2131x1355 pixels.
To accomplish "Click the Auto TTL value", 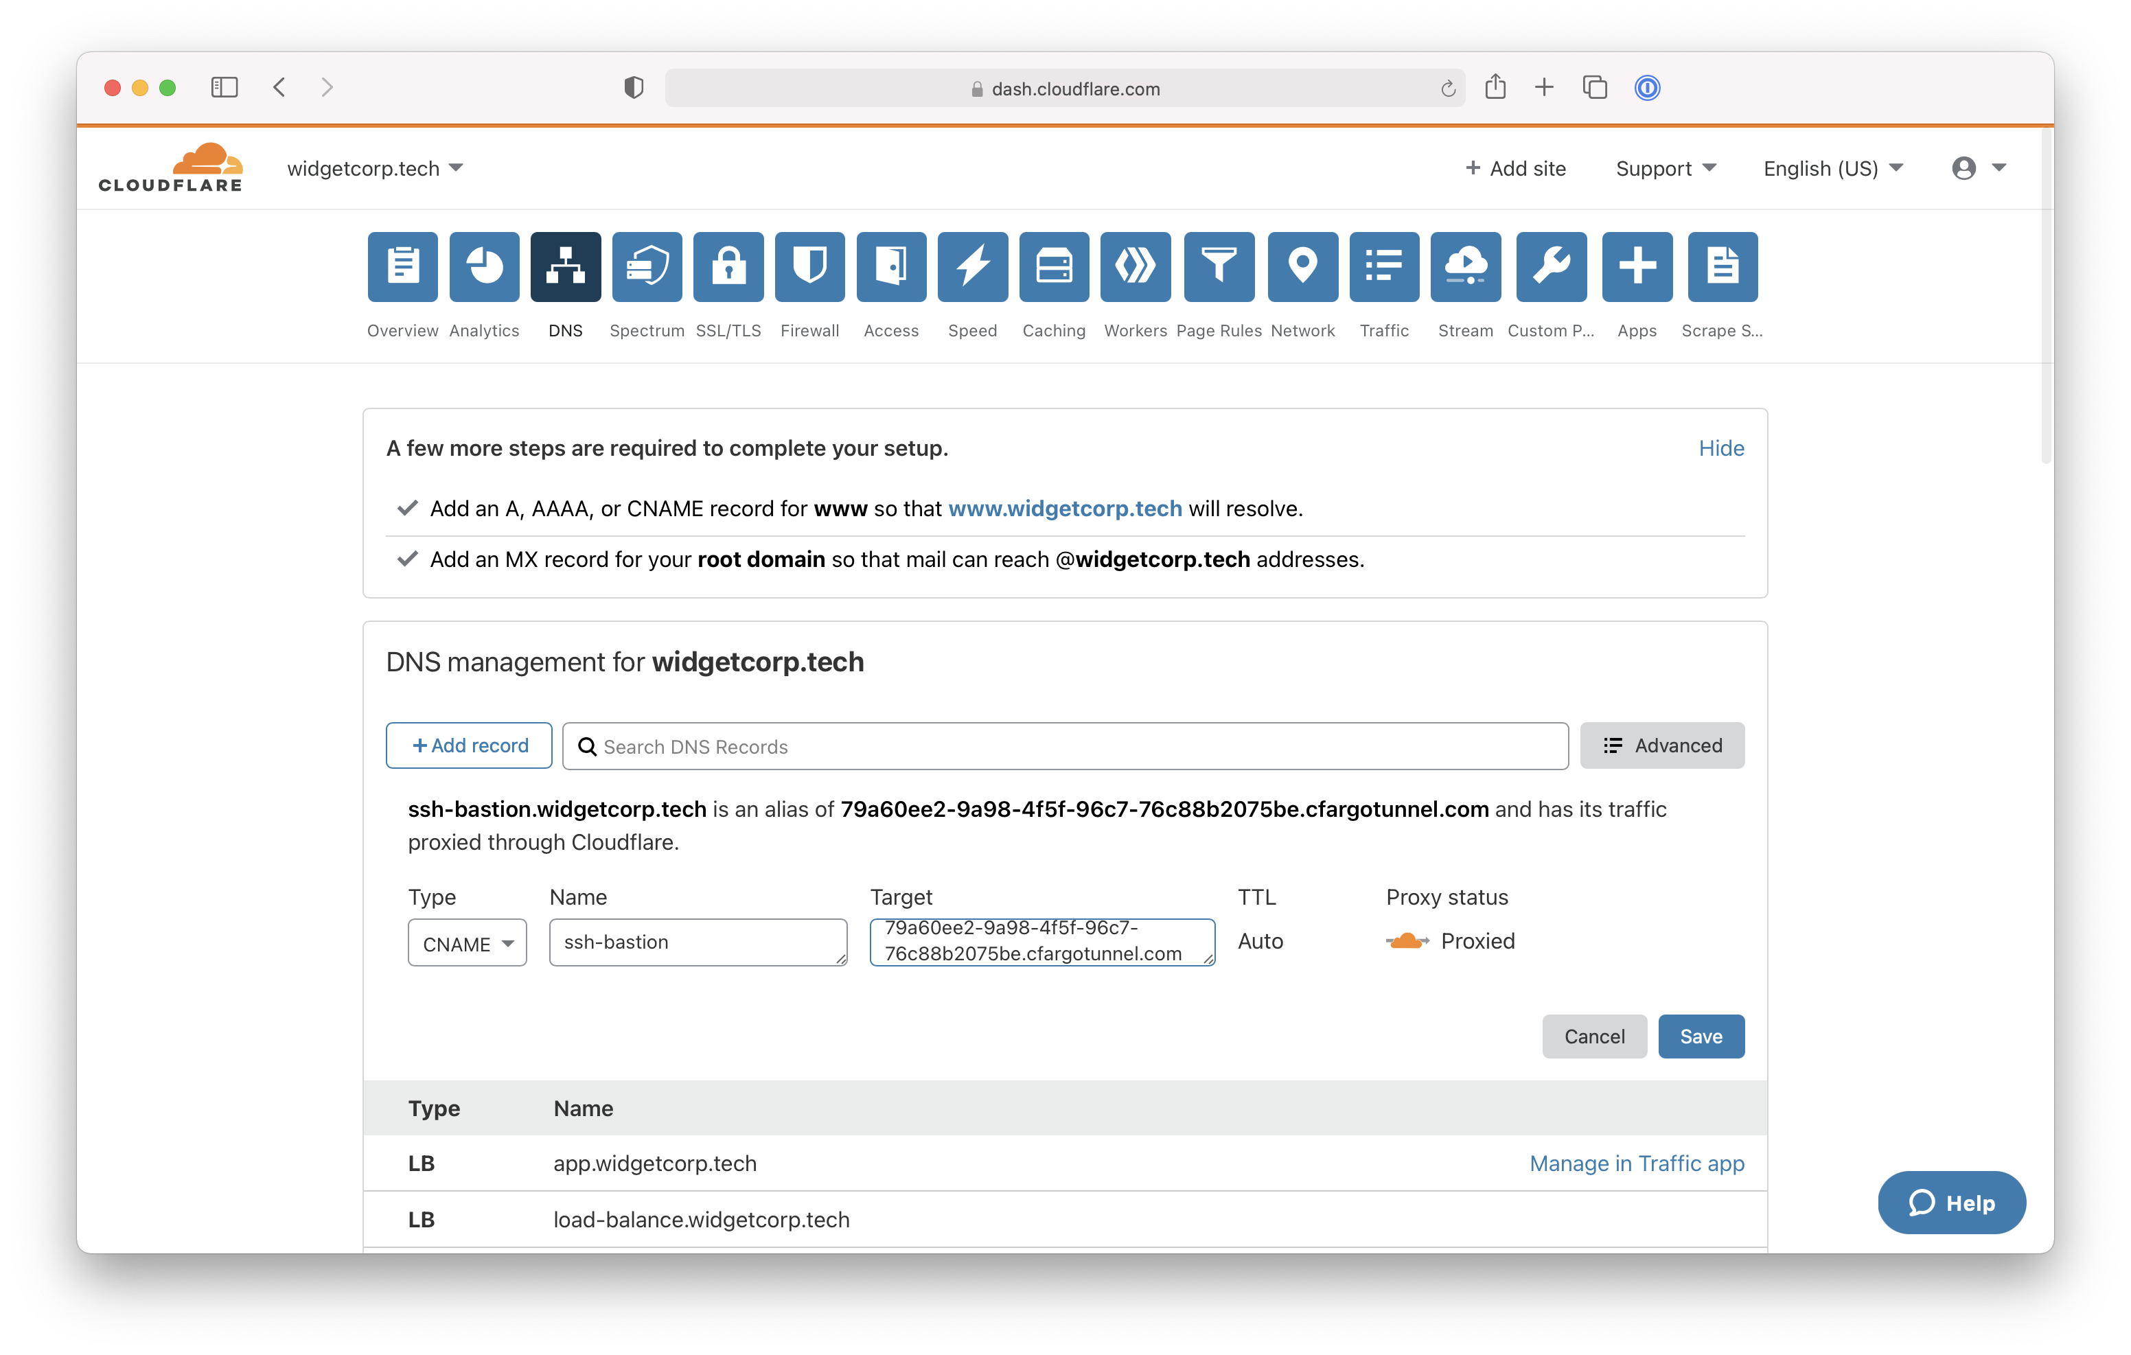I will point(1260,941).
